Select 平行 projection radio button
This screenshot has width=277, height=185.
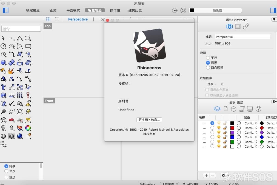(208, 58)
